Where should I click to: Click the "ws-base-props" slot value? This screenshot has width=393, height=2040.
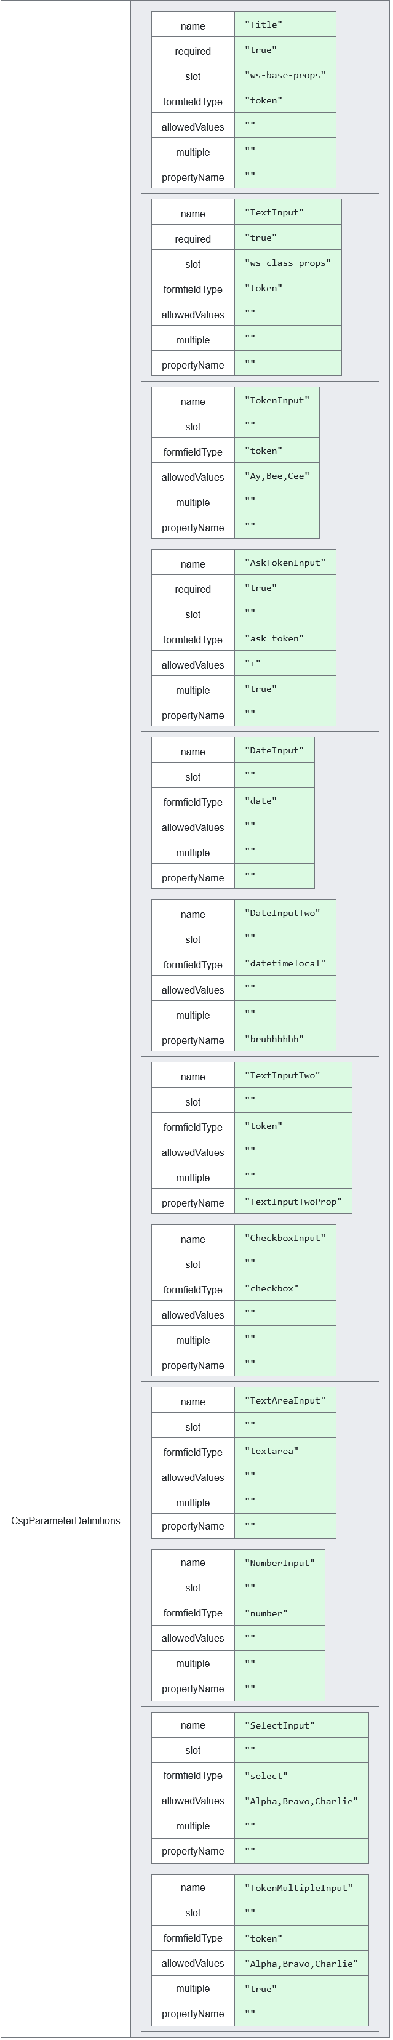click(x=285, y=75)
